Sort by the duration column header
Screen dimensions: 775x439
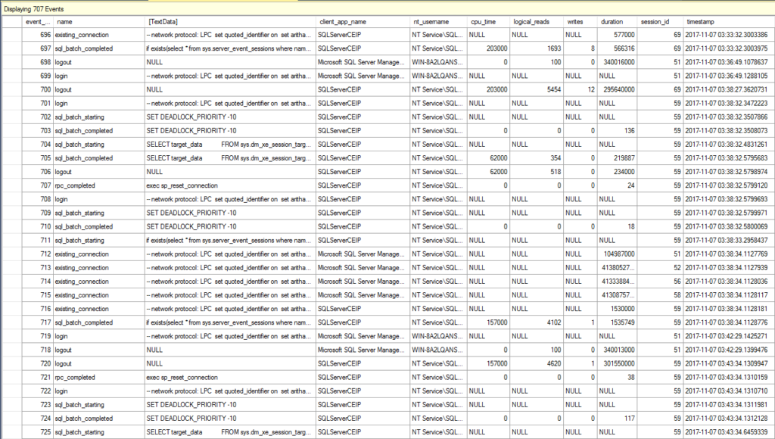(x=613, y=22)
